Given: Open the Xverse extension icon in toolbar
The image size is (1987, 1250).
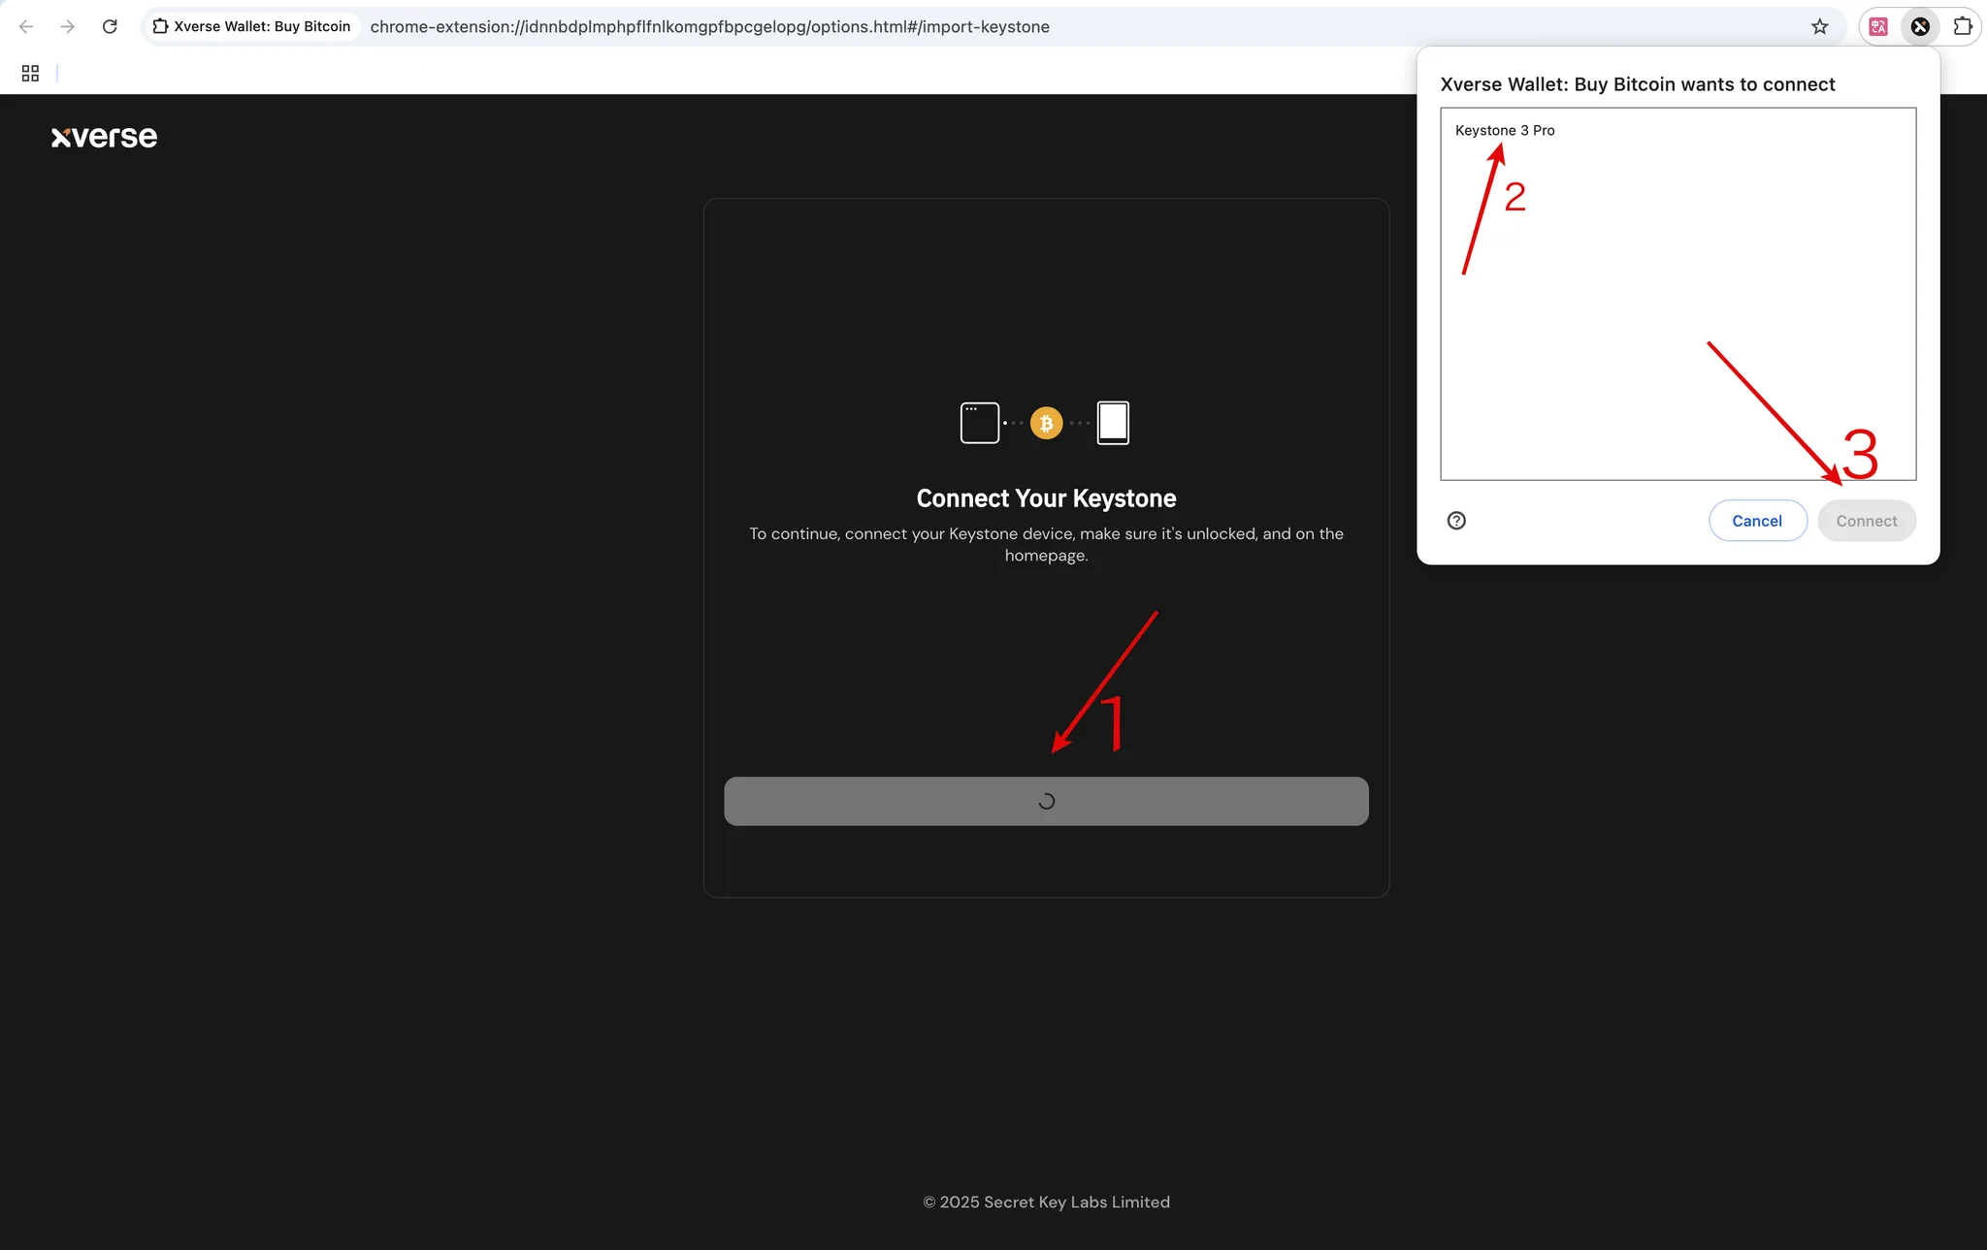Looking at the screenshot, I should click(x=1920, y=26).
